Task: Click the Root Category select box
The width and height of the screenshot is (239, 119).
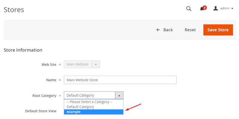Action: (90, 95)
